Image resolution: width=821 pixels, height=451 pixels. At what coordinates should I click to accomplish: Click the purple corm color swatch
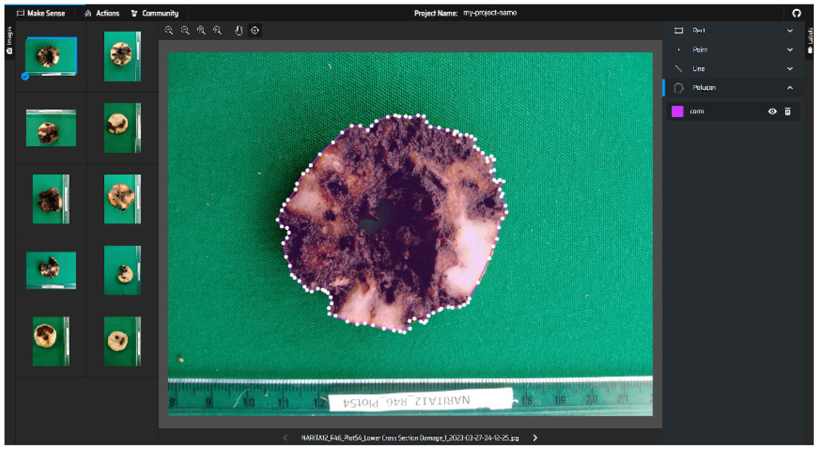[677, 112]
